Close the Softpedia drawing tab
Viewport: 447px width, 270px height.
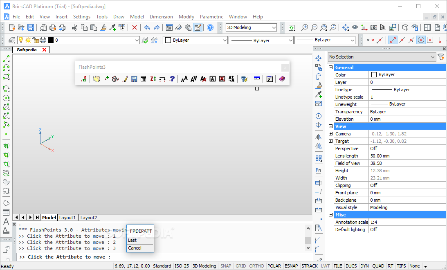pyautogui.click(x=44, y=49)
